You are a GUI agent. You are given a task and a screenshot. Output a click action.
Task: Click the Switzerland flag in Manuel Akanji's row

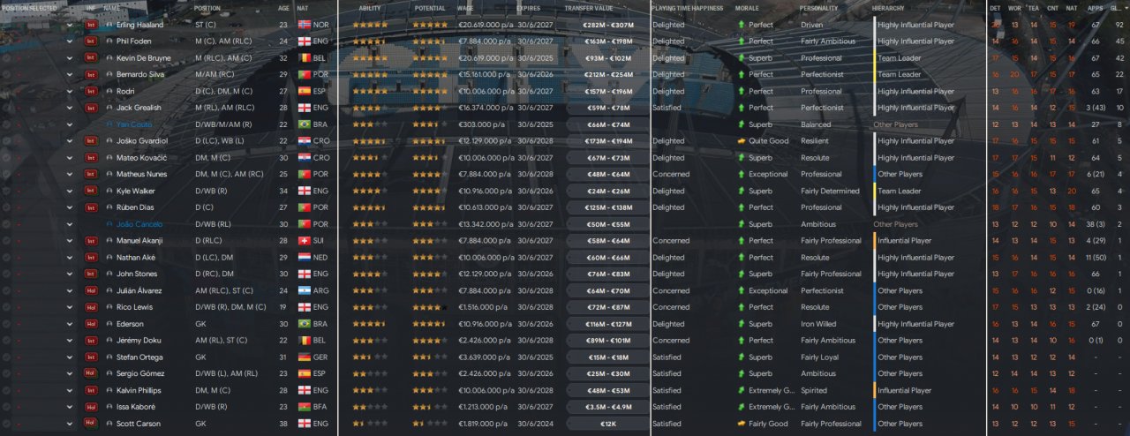click(x=305, y=241)
